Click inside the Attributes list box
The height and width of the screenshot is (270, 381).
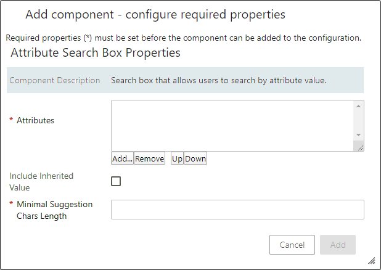232,126
